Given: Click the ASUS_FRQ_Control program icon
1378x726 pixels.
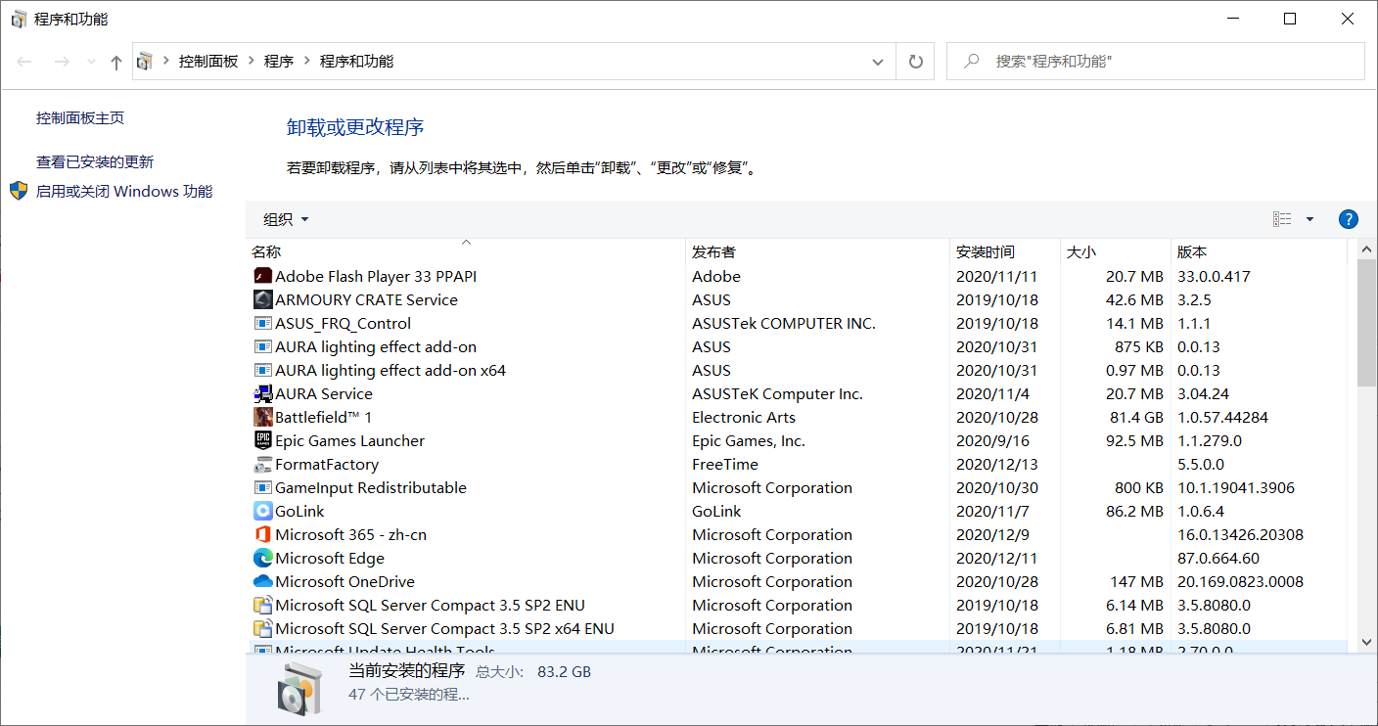Looking at the screenshot, I should 262,323.
